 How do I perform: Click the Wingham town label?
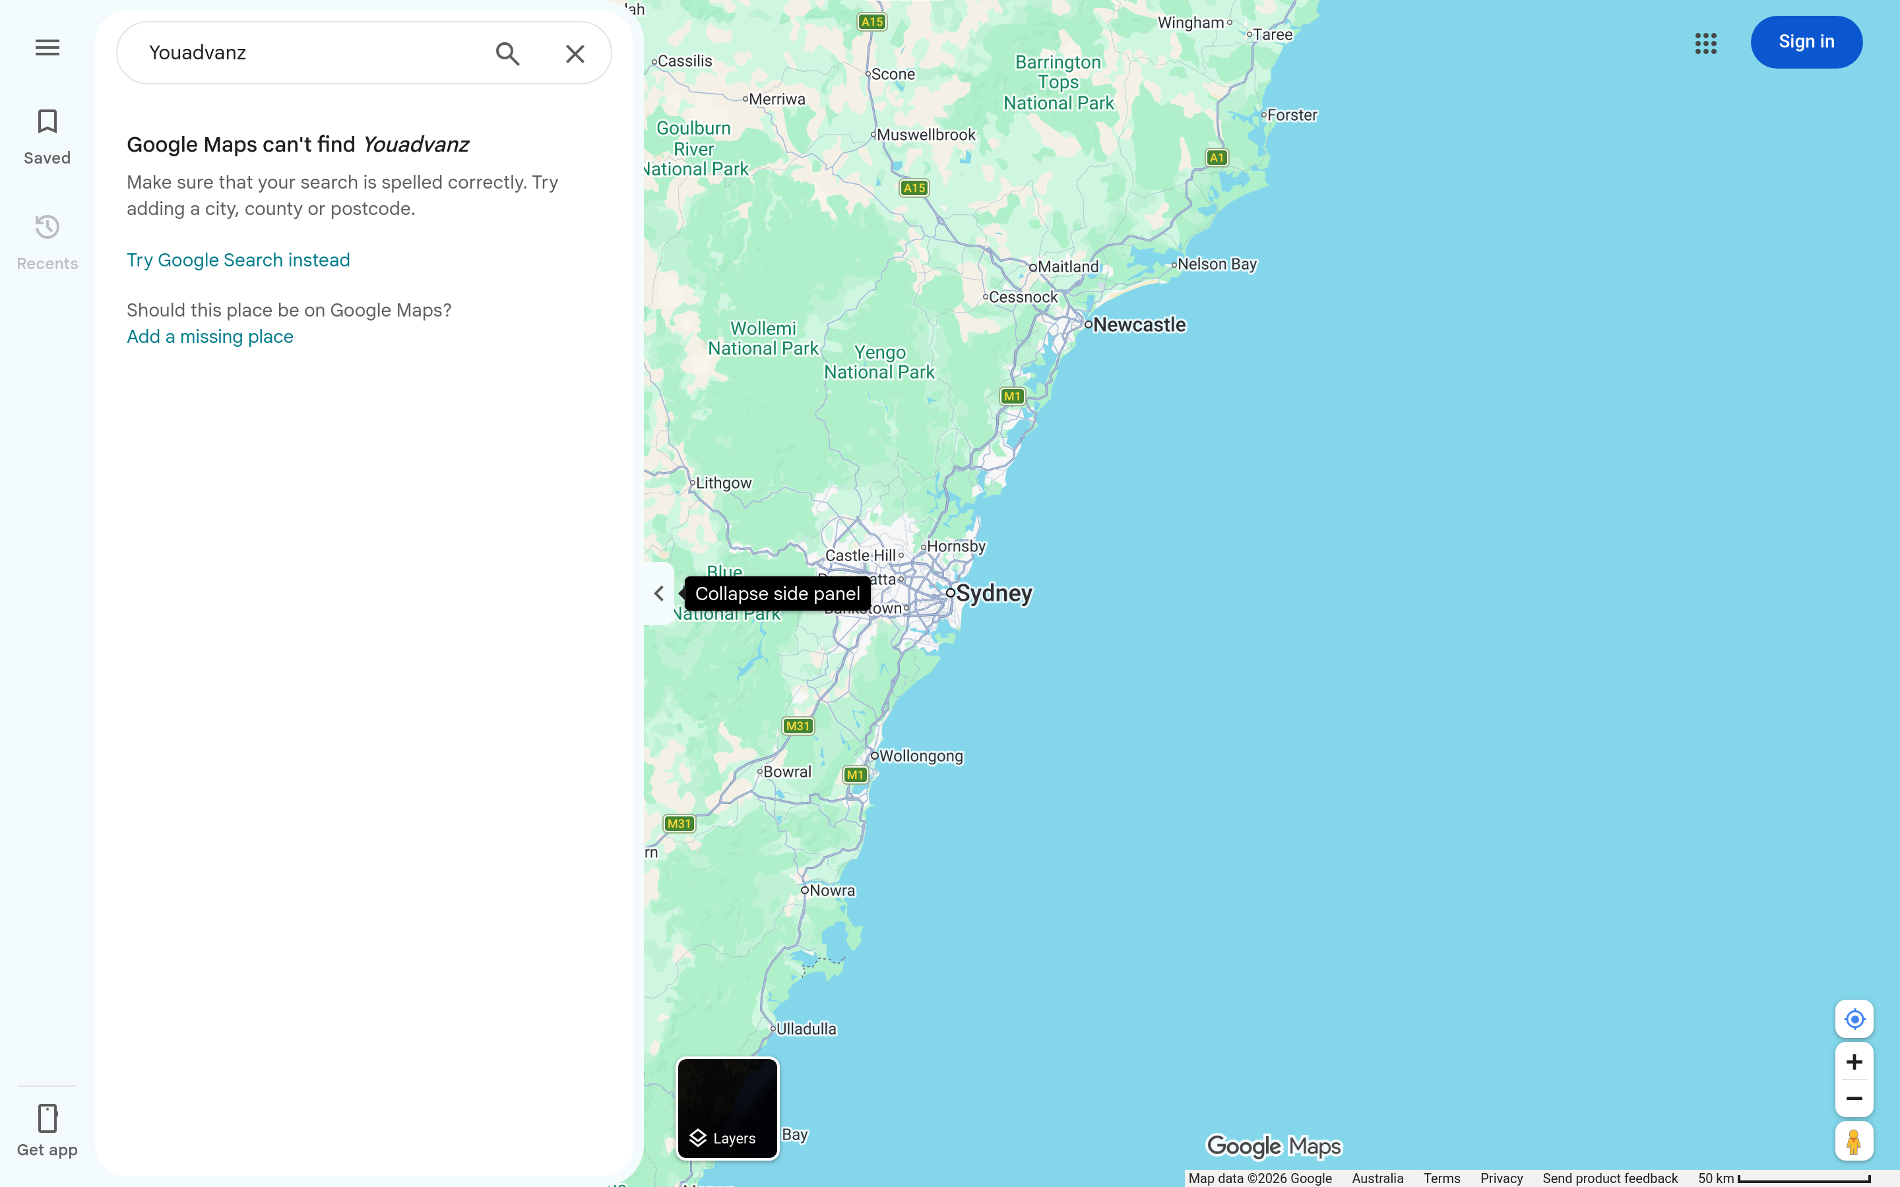(1191, 23)
